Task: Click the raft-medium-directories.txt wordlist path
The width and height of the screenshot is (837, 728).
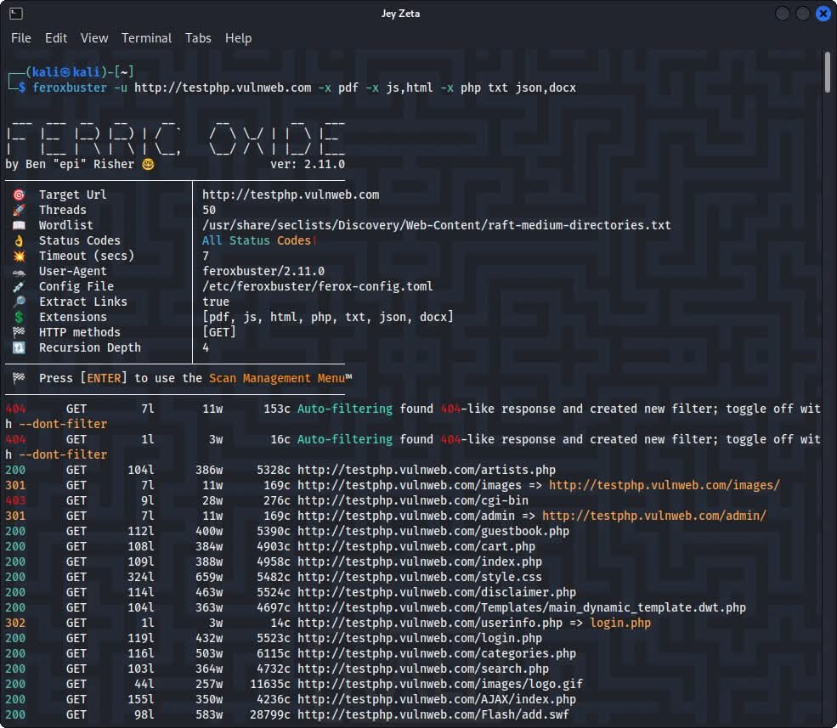Action: [x=436, y=225]
